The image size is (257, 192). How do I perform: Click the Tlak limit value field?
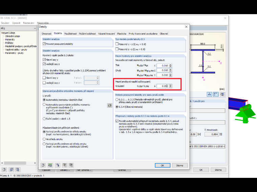click(163, 65)
